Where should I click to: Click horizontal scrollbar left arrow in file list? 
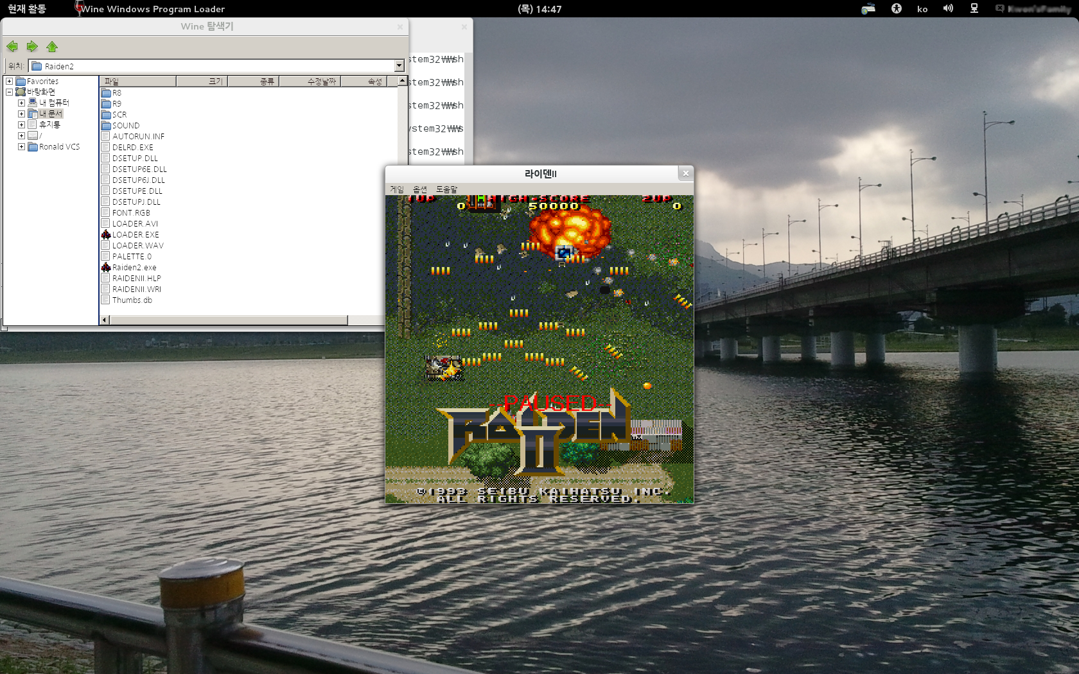pos(105,320)
